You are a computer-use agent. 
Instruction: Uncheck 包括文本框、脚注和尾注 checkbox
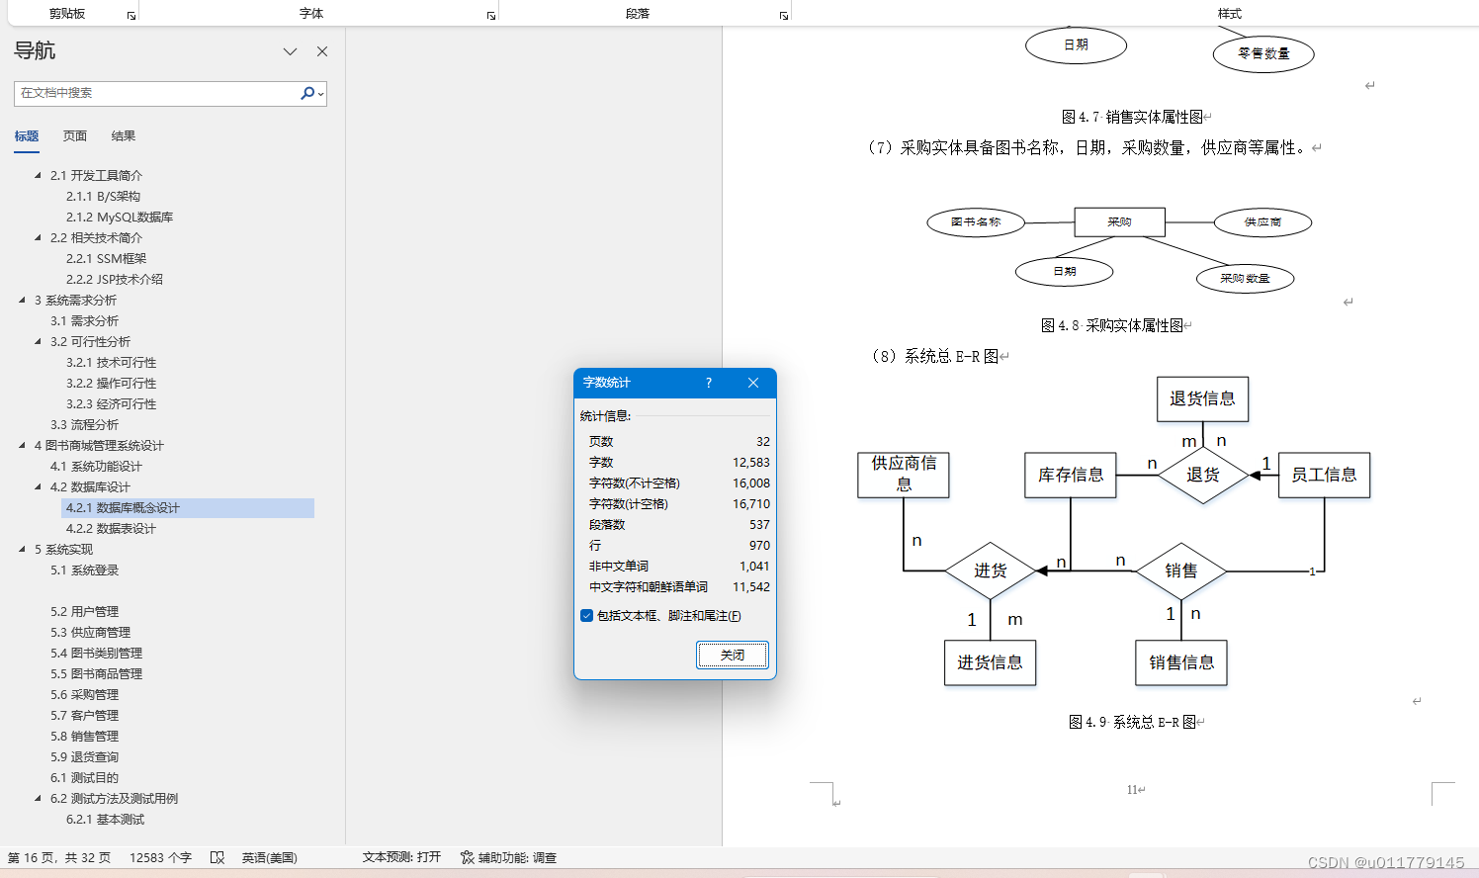click(586, 616)
